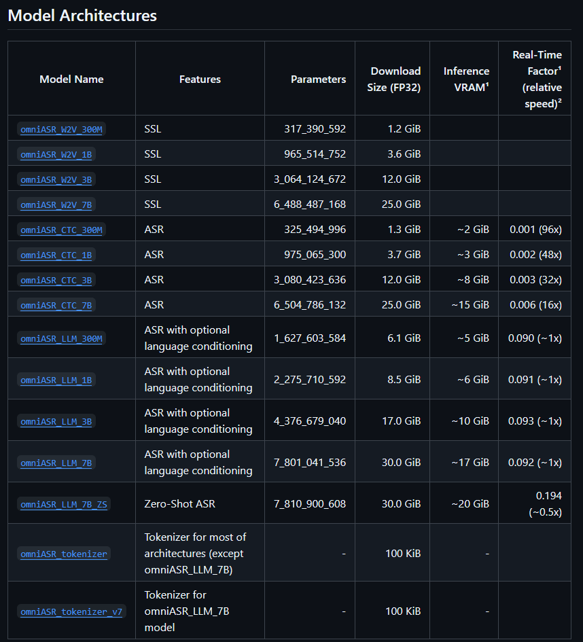Viewport: 583px width, 642px height.
Task: Follow the omniASR_LLM_300M link
Action: [61, 338]
